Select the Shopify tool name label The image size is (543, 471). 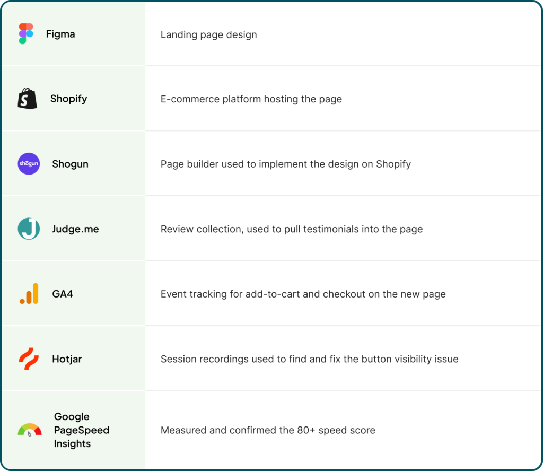68,99
